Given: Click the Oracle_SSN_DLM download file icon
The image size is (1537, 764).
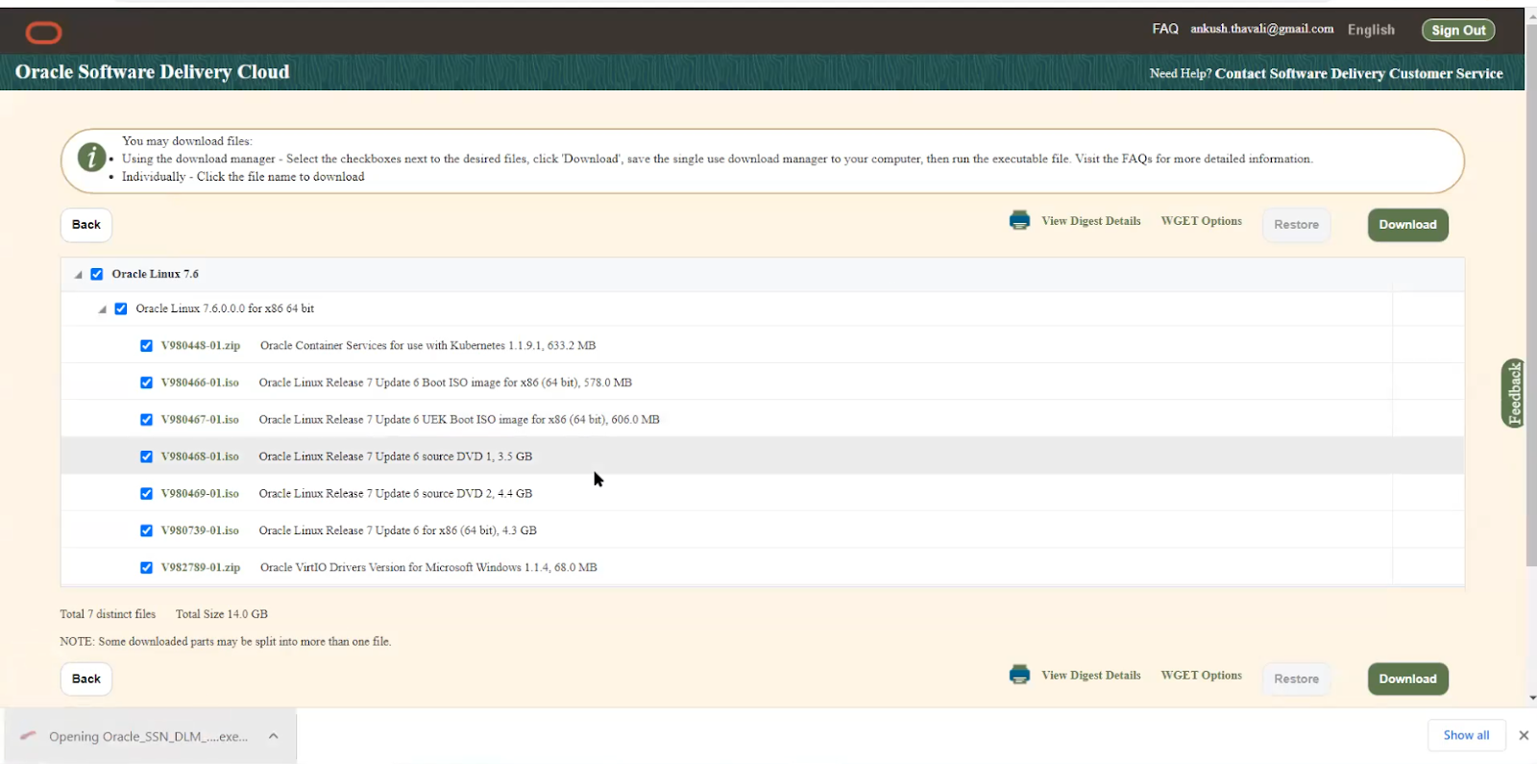Looking at the screenshot, I should 28,736.
